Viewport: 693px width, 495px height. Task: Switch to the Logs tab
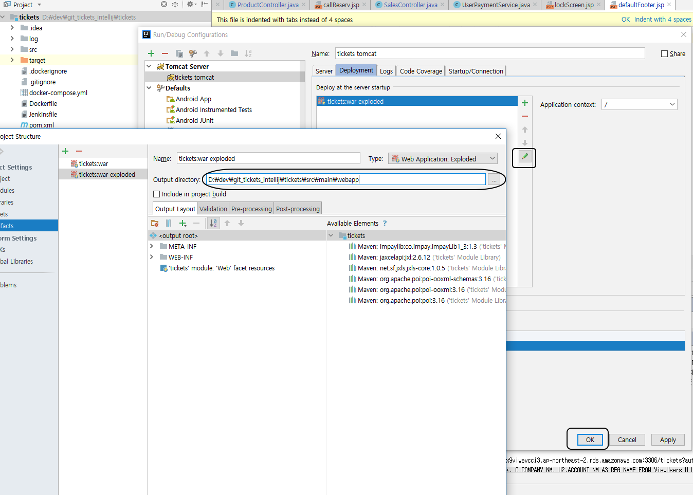(x=387, y=71)
